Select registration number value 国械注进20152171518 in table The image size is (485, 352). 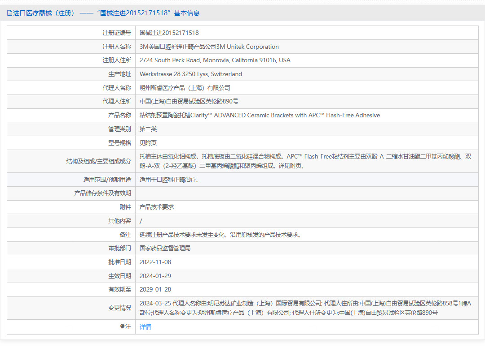click(169, 33)
